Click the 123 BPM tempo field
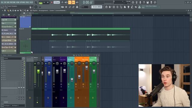Image resolution: width=192 pixels, height=108 pixels. pos(57,2)
